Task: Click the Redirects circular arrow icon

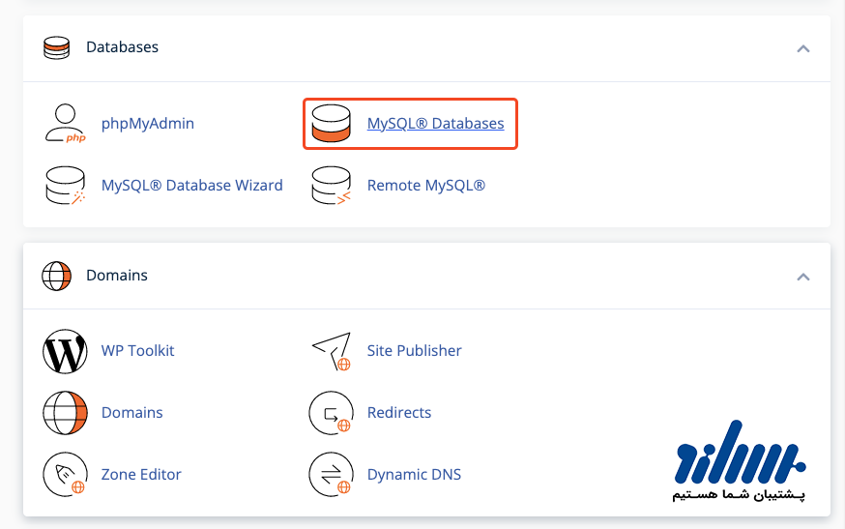Action: tap(331, 413)
